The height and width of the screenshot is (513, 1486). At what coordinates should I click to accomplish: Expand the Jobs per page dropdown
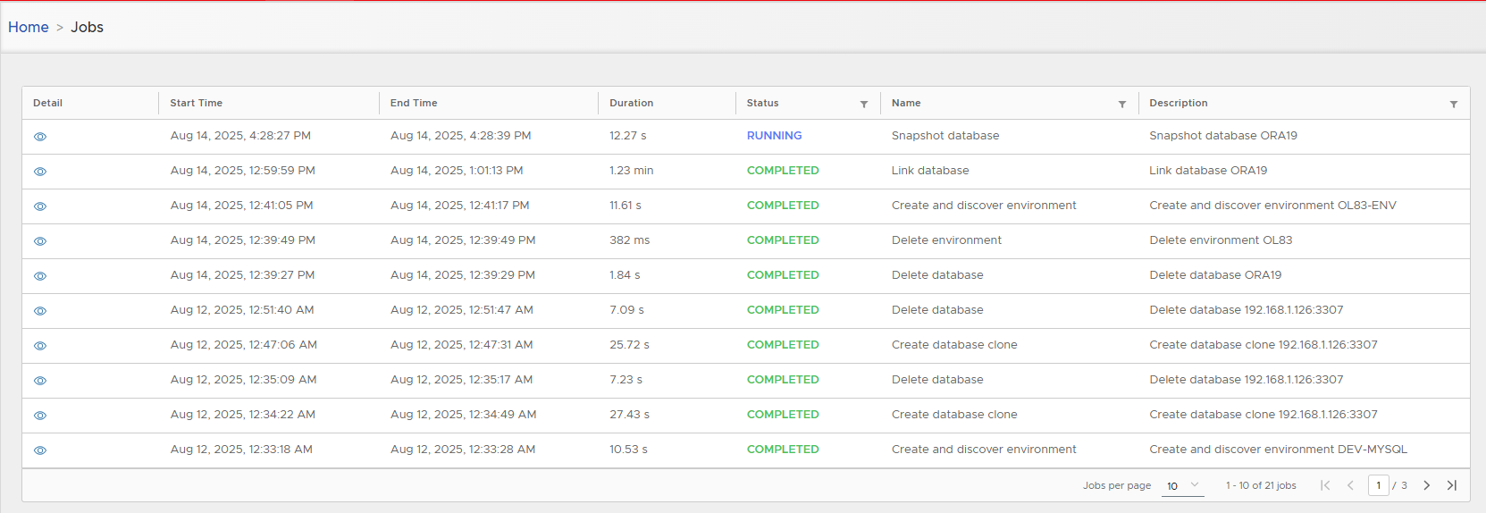[x=1183, y=485]
